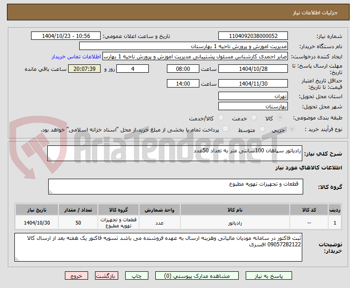Click the resize handle of گروه کالا box

click(x=51, y=192)
